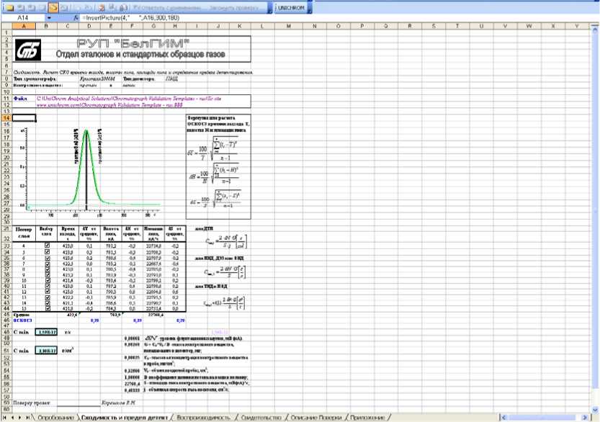Image resolution: width=600 pixels, height=422 pixels.
Task: Toggle the checkbox in spreadsheet row 34
Action: pyautogui.click(x=47, y=252)
